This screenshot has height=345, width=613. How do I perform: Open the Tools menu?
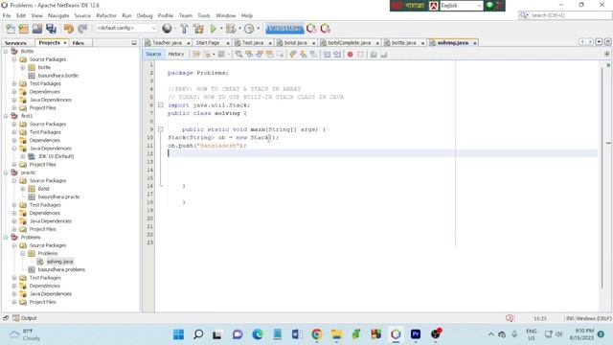[204, 15]
